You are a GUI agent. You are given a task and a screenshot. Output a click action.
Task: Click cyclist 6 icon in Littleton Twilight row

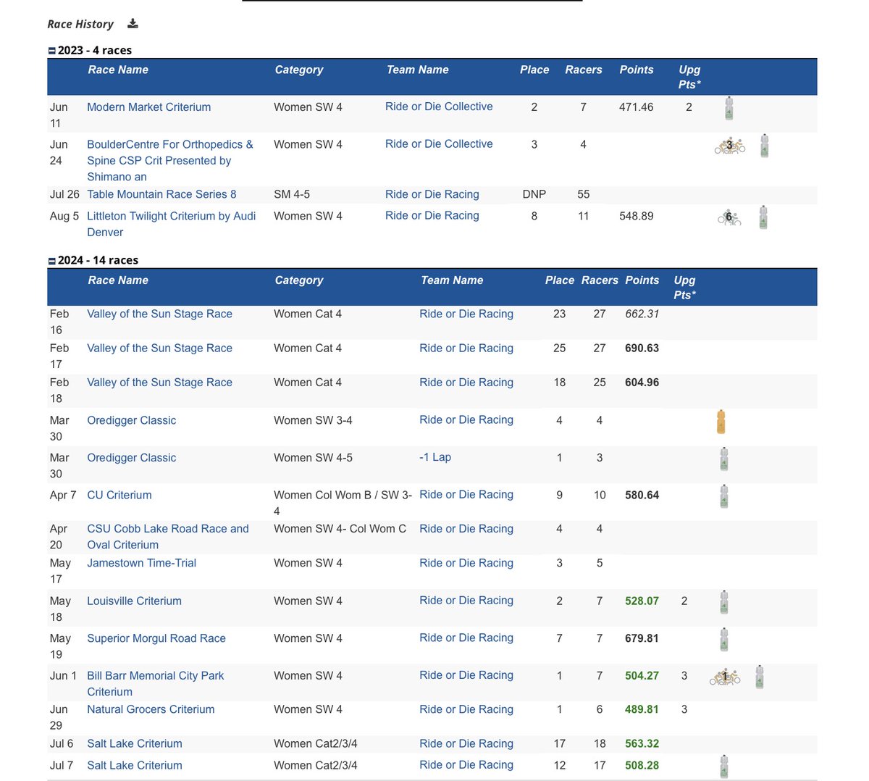pos(729,217)
